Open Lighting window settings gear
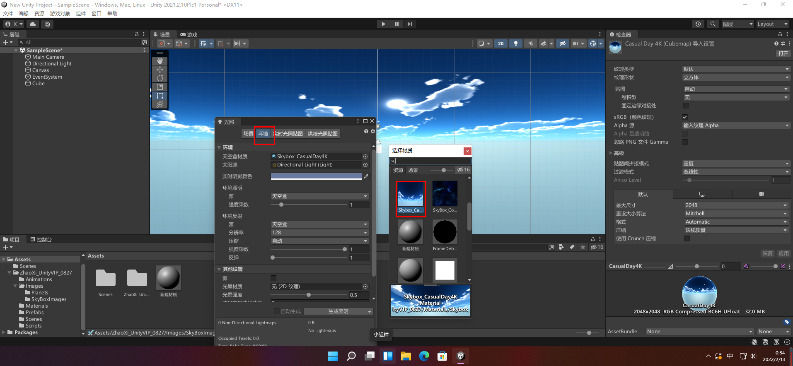This screenshot has height=366, width=793. pyautogui.click(x=373, y=131)
